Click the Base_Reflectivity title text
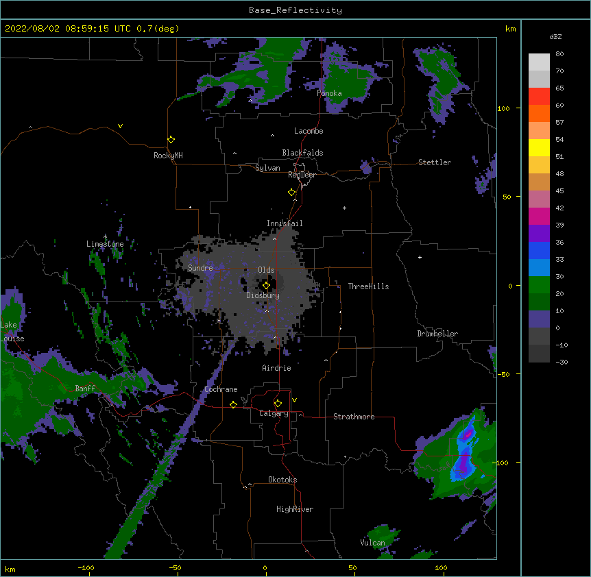 295,10
